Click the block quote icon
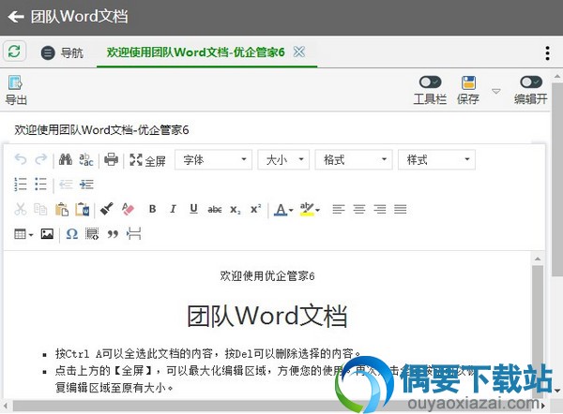The height and width of the screenshot is (414, 563). 113,234
